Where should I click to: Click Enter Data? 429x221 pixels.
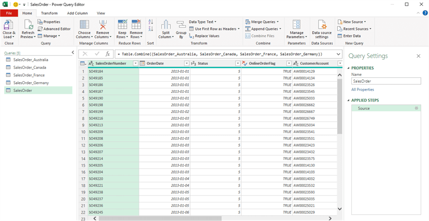pos(349,36)
